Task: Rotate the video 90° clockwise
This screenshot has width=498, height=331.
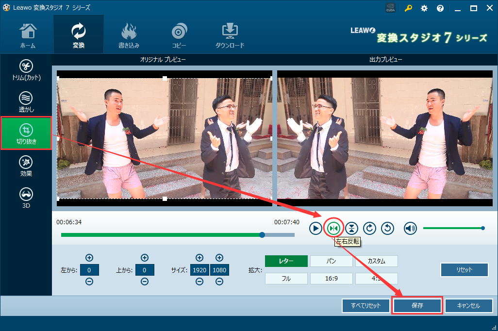Action: (370, 228)
